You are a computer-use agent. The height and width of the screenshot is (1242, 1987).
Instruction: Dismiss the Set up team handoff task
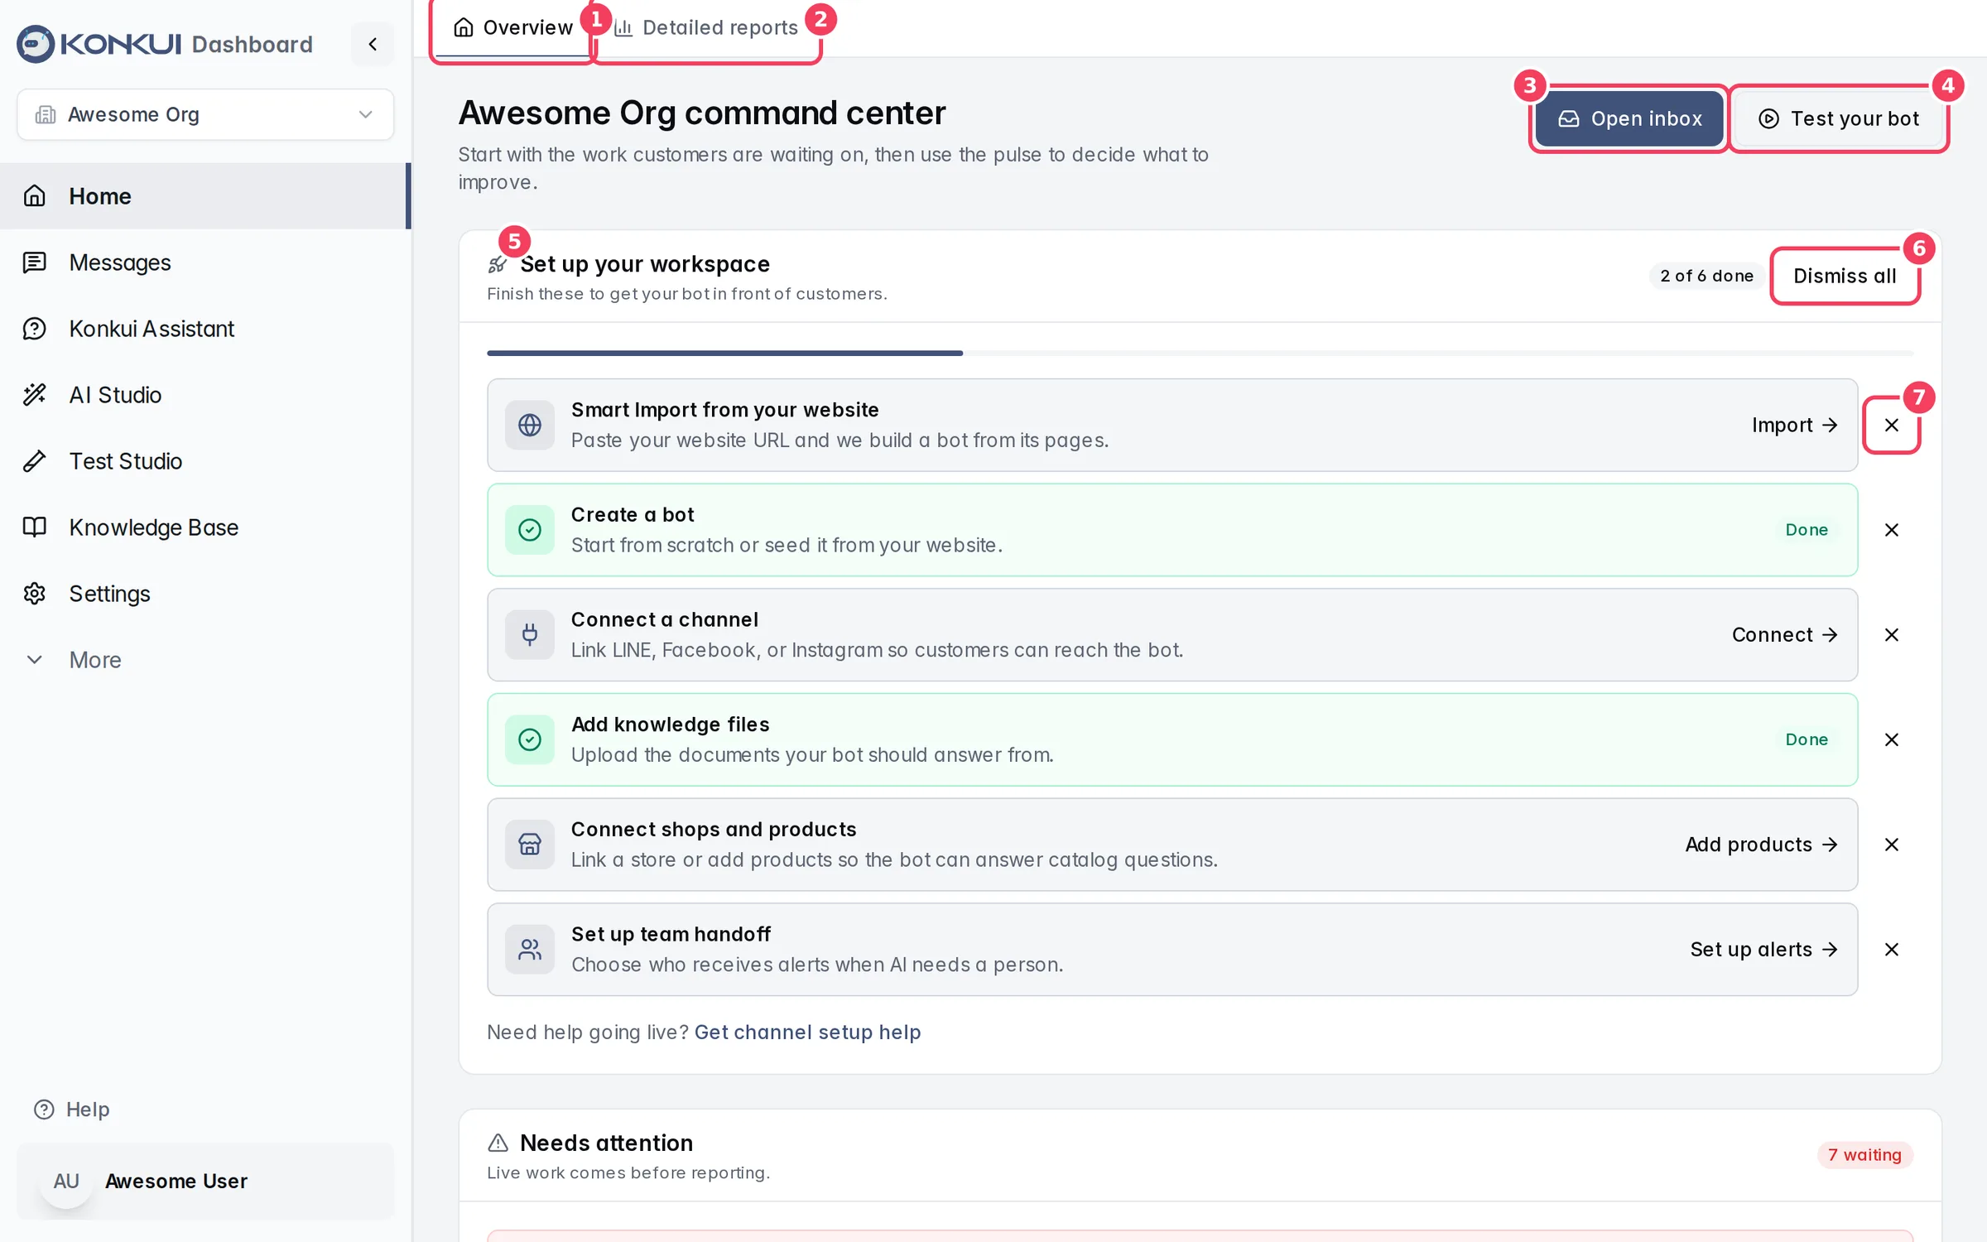click(x=1892, y=950)
